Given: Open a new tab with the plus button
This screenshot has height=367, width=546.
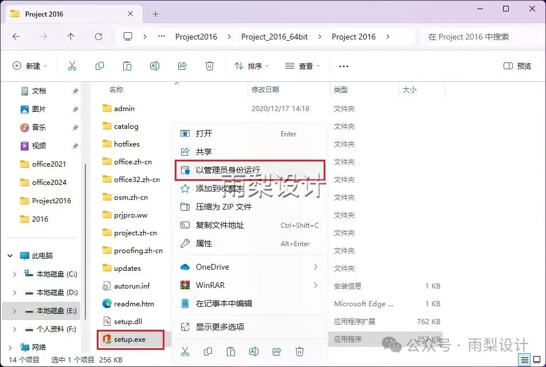Looking at the screenshot, I should pyautogui.click(x=156, y=14).
